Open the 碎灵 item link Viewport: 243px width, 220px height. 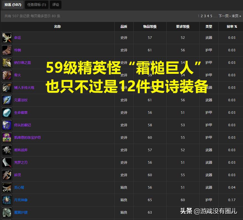tap(18, 175)
